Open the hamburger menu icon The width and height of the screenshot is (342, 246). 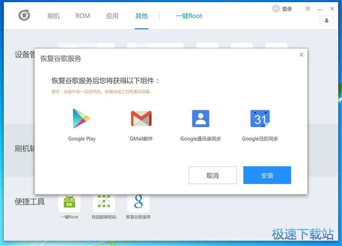click(x=307, y=9)
